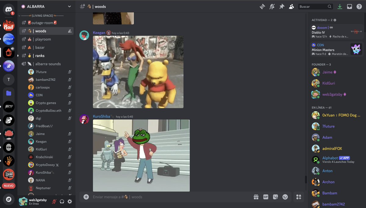
Task: Click the NUEVO unread indicator
Action: pos(9,186)
